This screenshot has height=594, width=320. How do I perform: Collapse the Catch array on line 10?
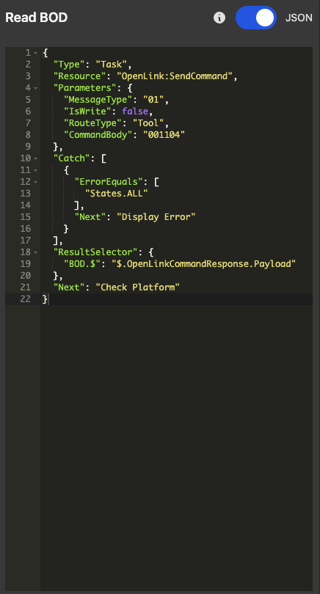(36, 158)
